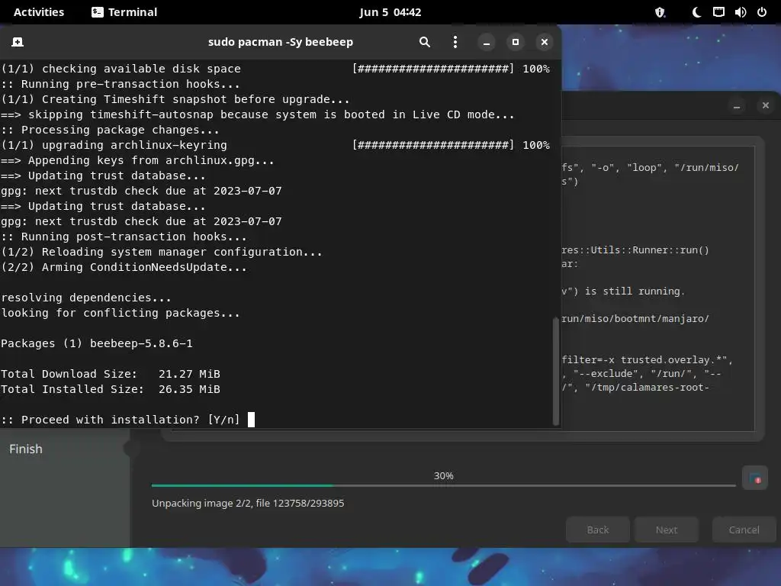Click the terminal search icon
This screenshot has width=781, height=586.
tap(424, 43)
